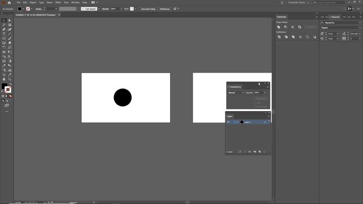Select the Hand tool
The height and width of the screenshot is (204, 363).
tap(4, 79)
